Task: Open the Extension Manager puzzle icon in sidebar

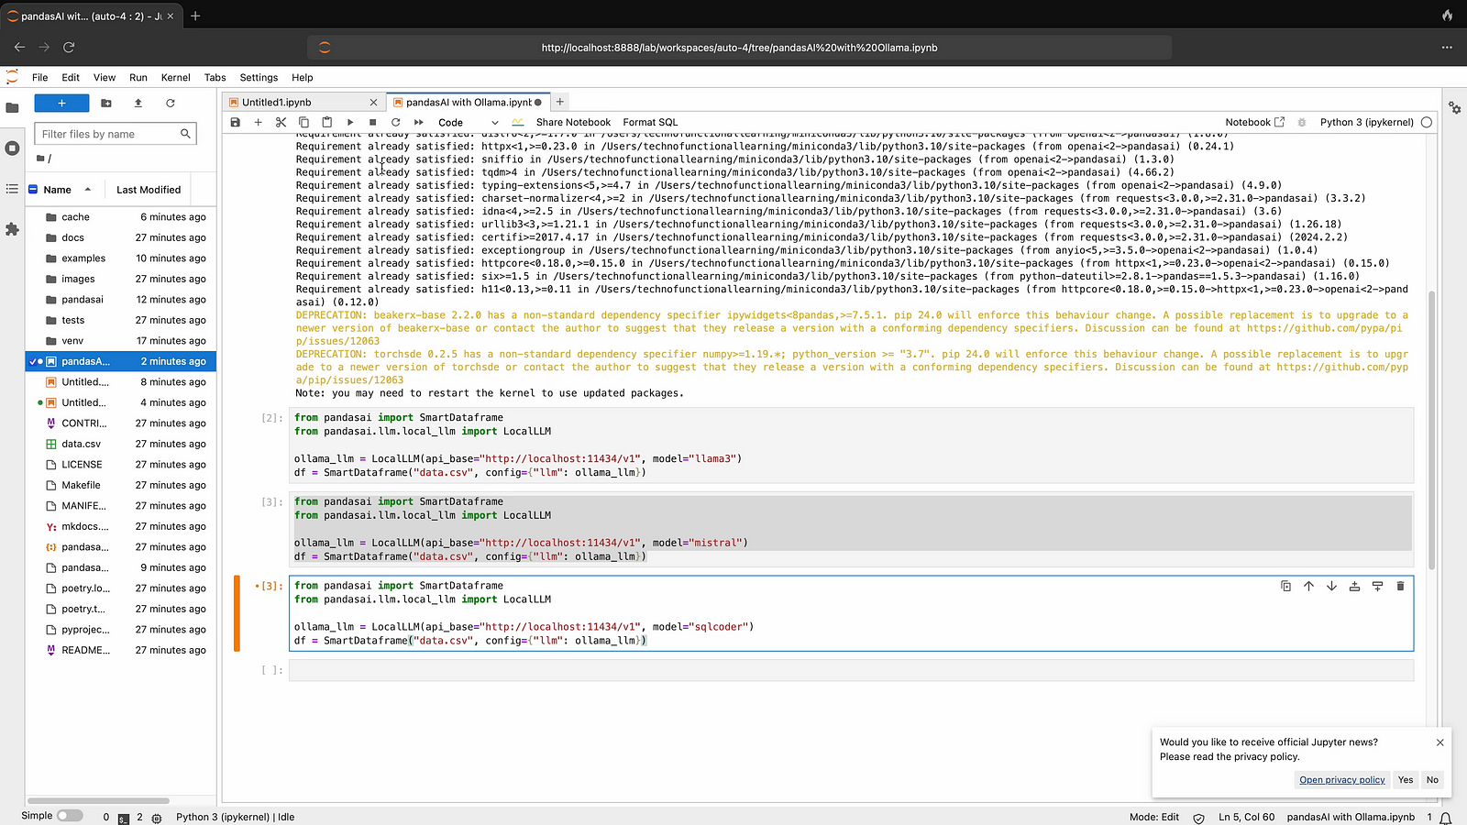Action: click(12, 229)
